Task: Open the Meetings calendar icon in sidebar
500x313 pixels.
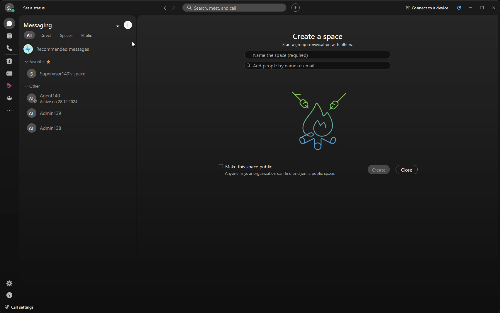Action: 9,36
